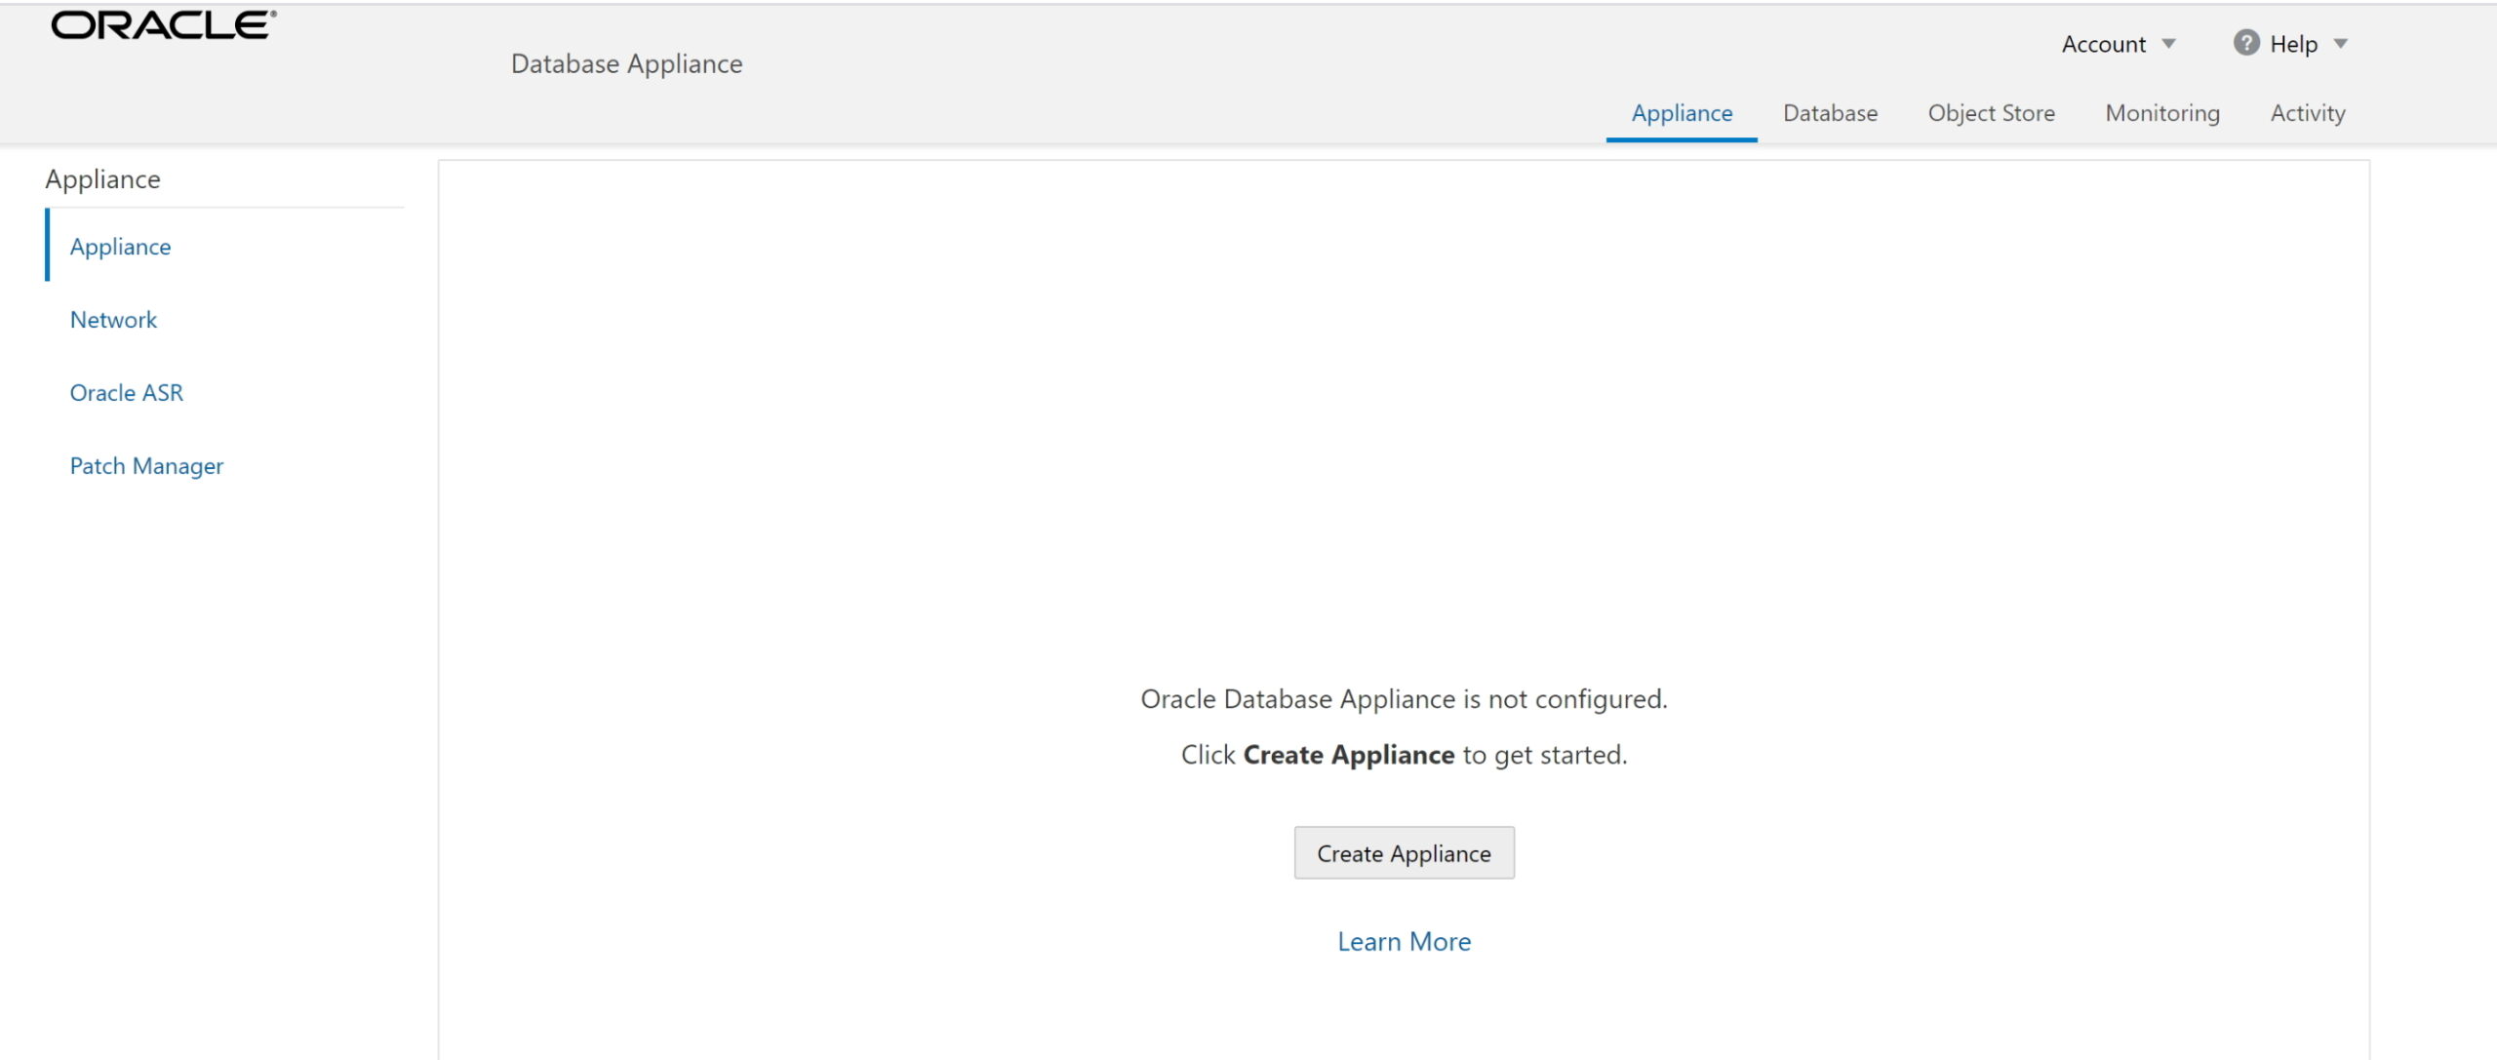
Task: Open the Help menu label
Action: click(x=2292, y=44)
